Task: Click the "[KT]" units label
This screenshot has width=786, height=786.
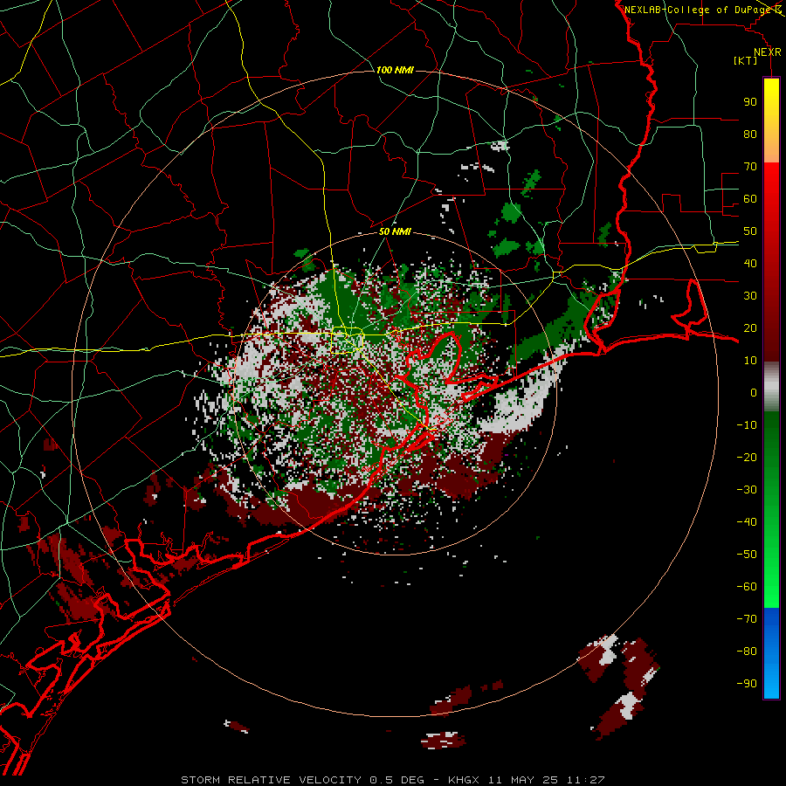Action: coord(746,60)
